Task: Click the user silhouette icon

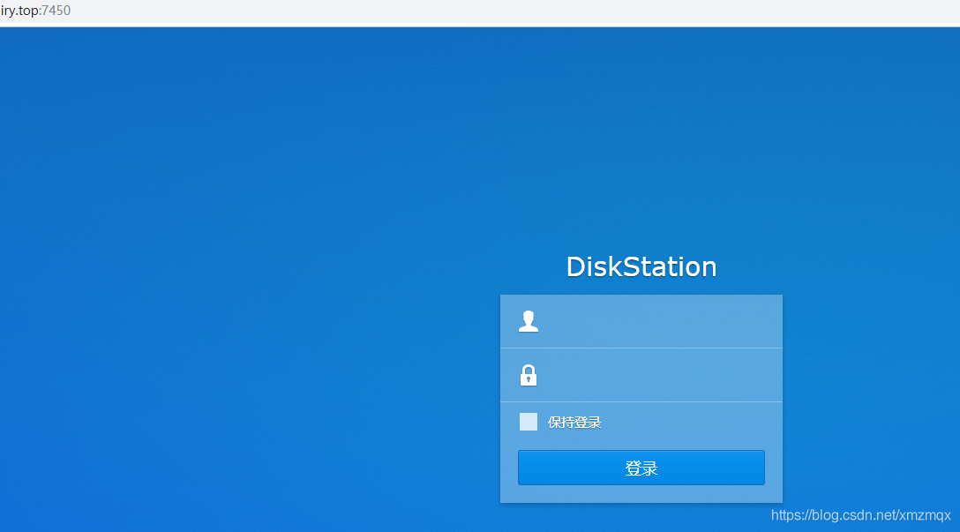Action: coord(529,321)
